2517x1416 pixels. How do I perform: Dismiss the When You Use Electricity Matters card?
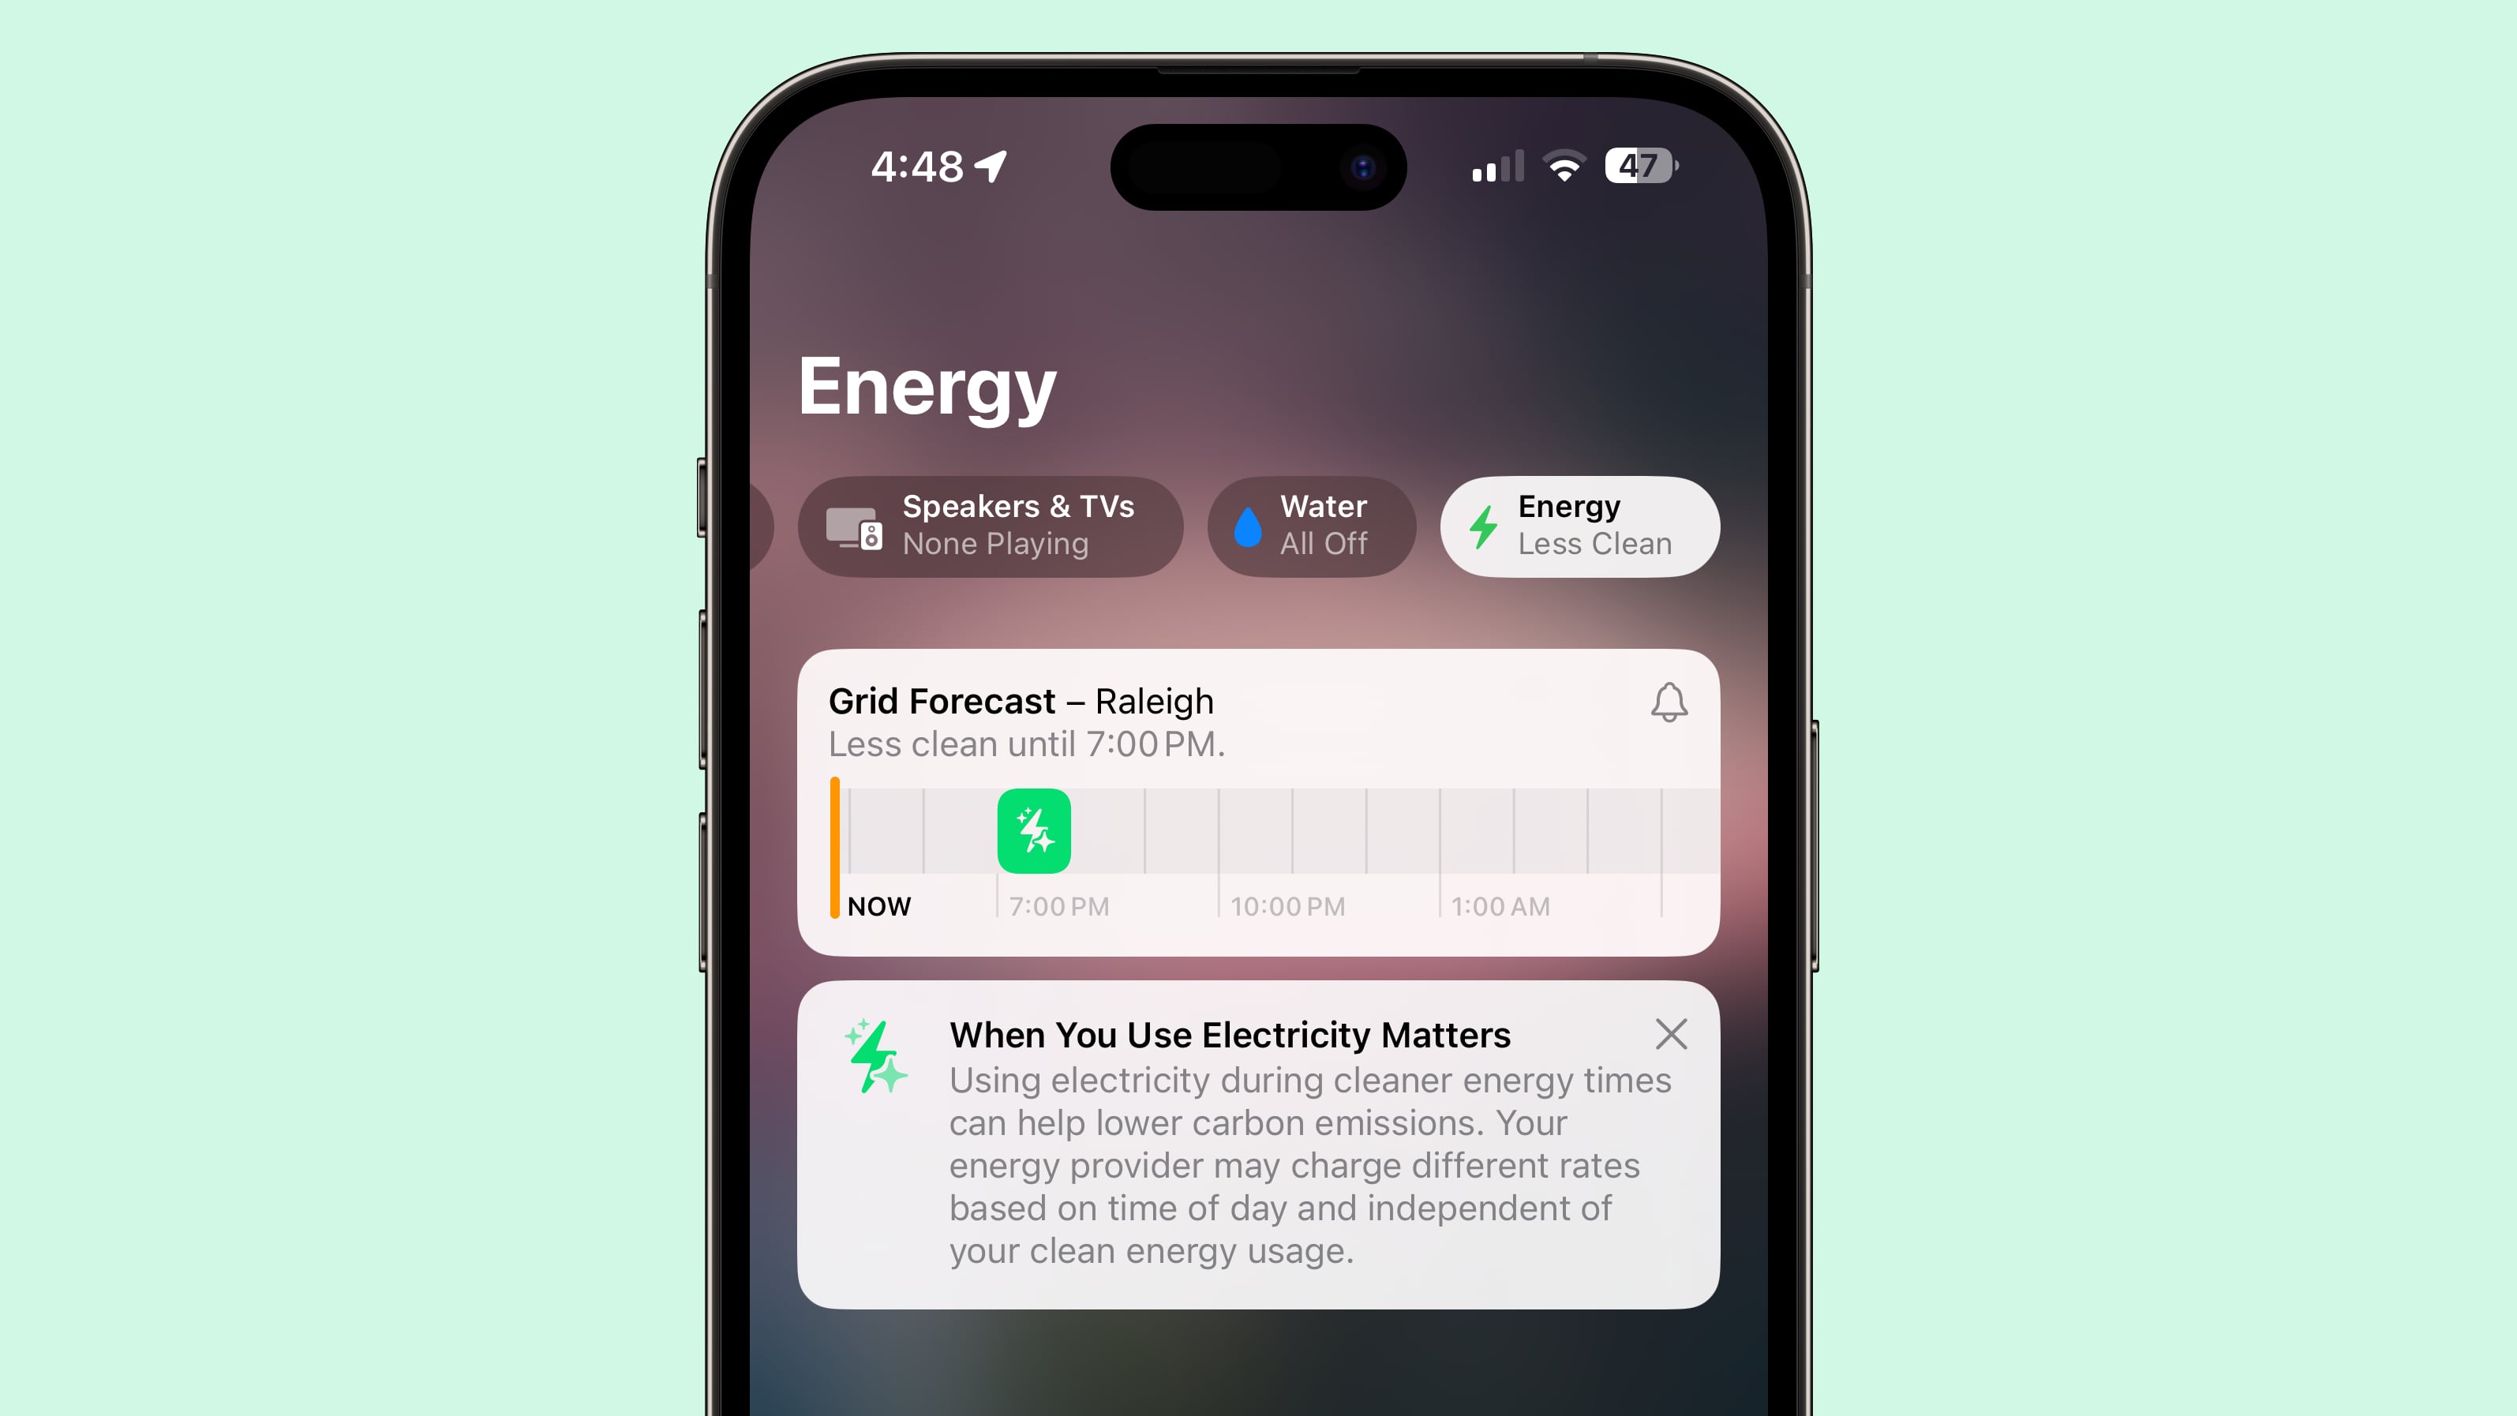click(1669, 1034)
